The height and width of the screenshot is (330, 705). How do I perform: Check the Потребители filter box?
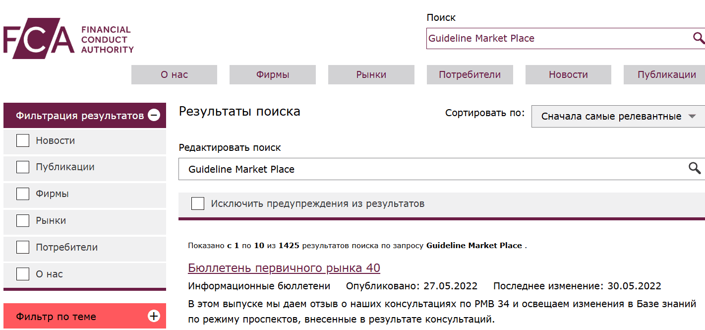23,247
